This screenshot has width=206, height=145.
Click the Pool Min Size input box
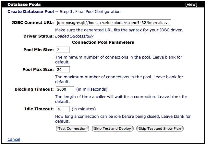pyautogui.click(x=63, y=50)
